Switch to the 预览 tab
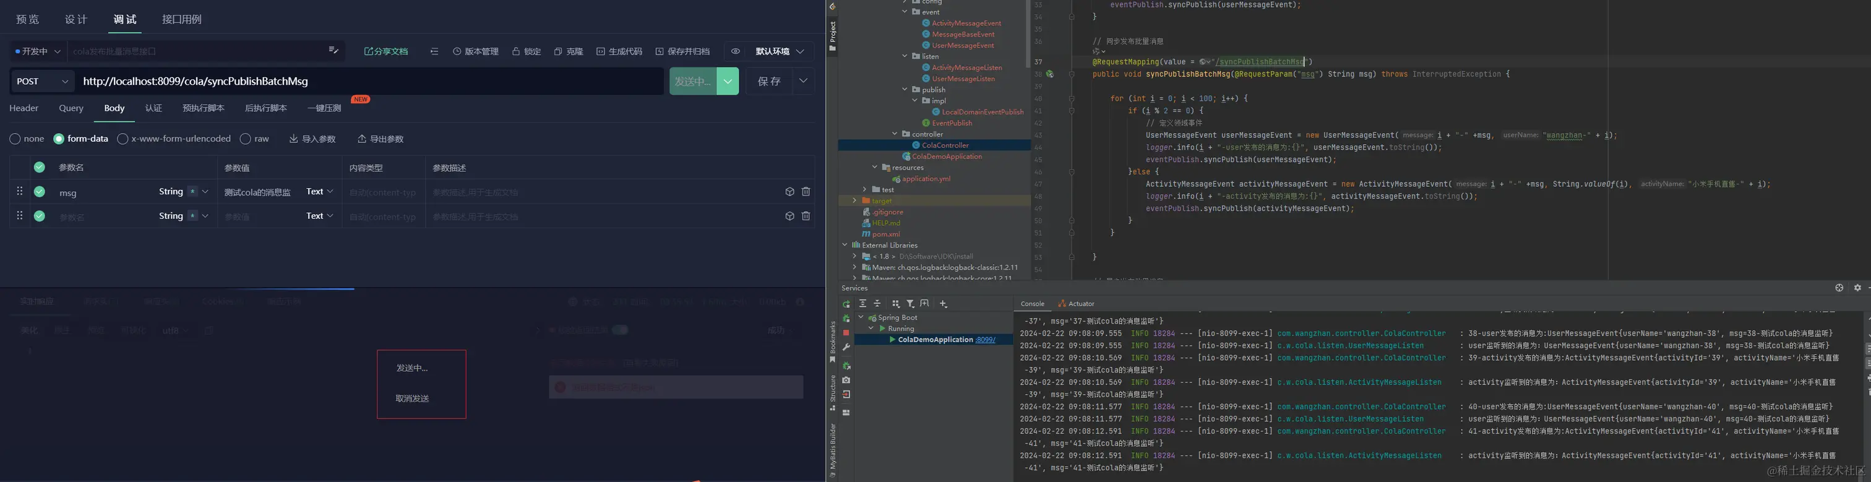Viewport: 1871px width, 482px height. point(28,20)
